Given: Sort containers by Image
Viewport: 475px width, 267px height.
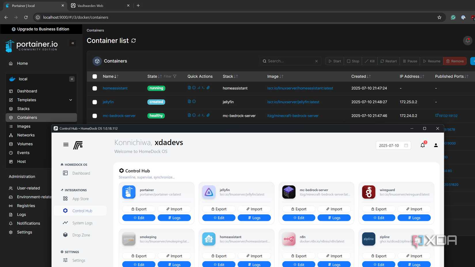Looking at the screenshot, I should (275, 76).
